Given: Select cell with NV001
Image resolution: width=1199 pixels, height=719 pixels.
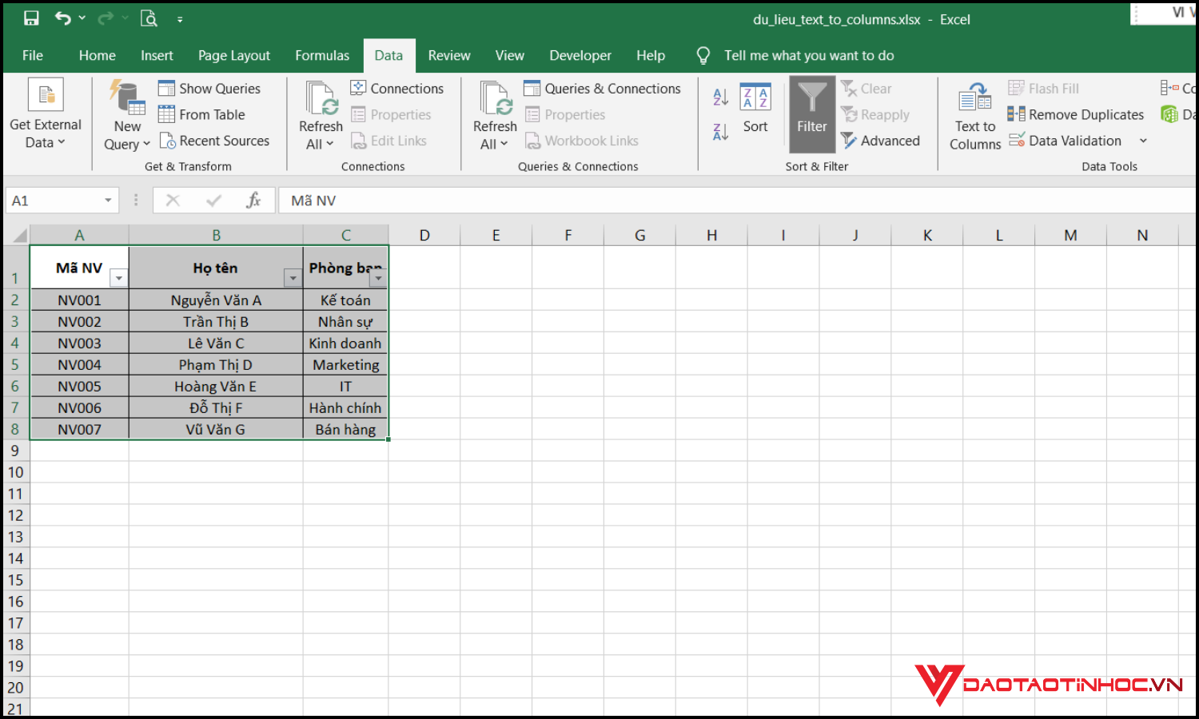Looking at the screenshot, I should [x=79, y=300].
